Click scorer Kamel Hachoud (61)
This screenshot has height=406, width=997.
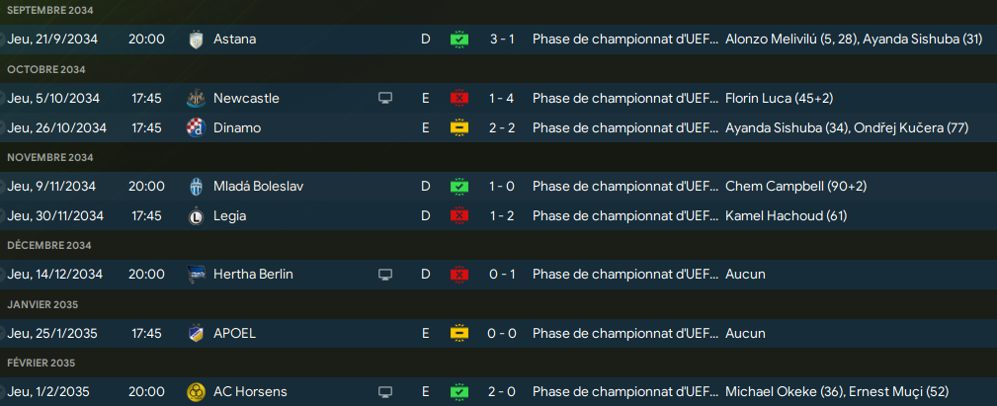tap(787, 215)
